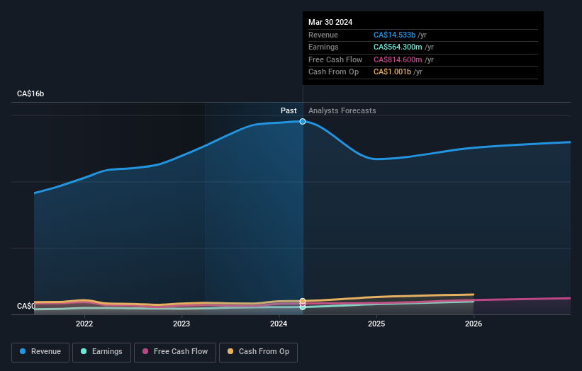The image size is (582, 371).
Task: Click the 2023 x-axis label
Action: point(181,324)
